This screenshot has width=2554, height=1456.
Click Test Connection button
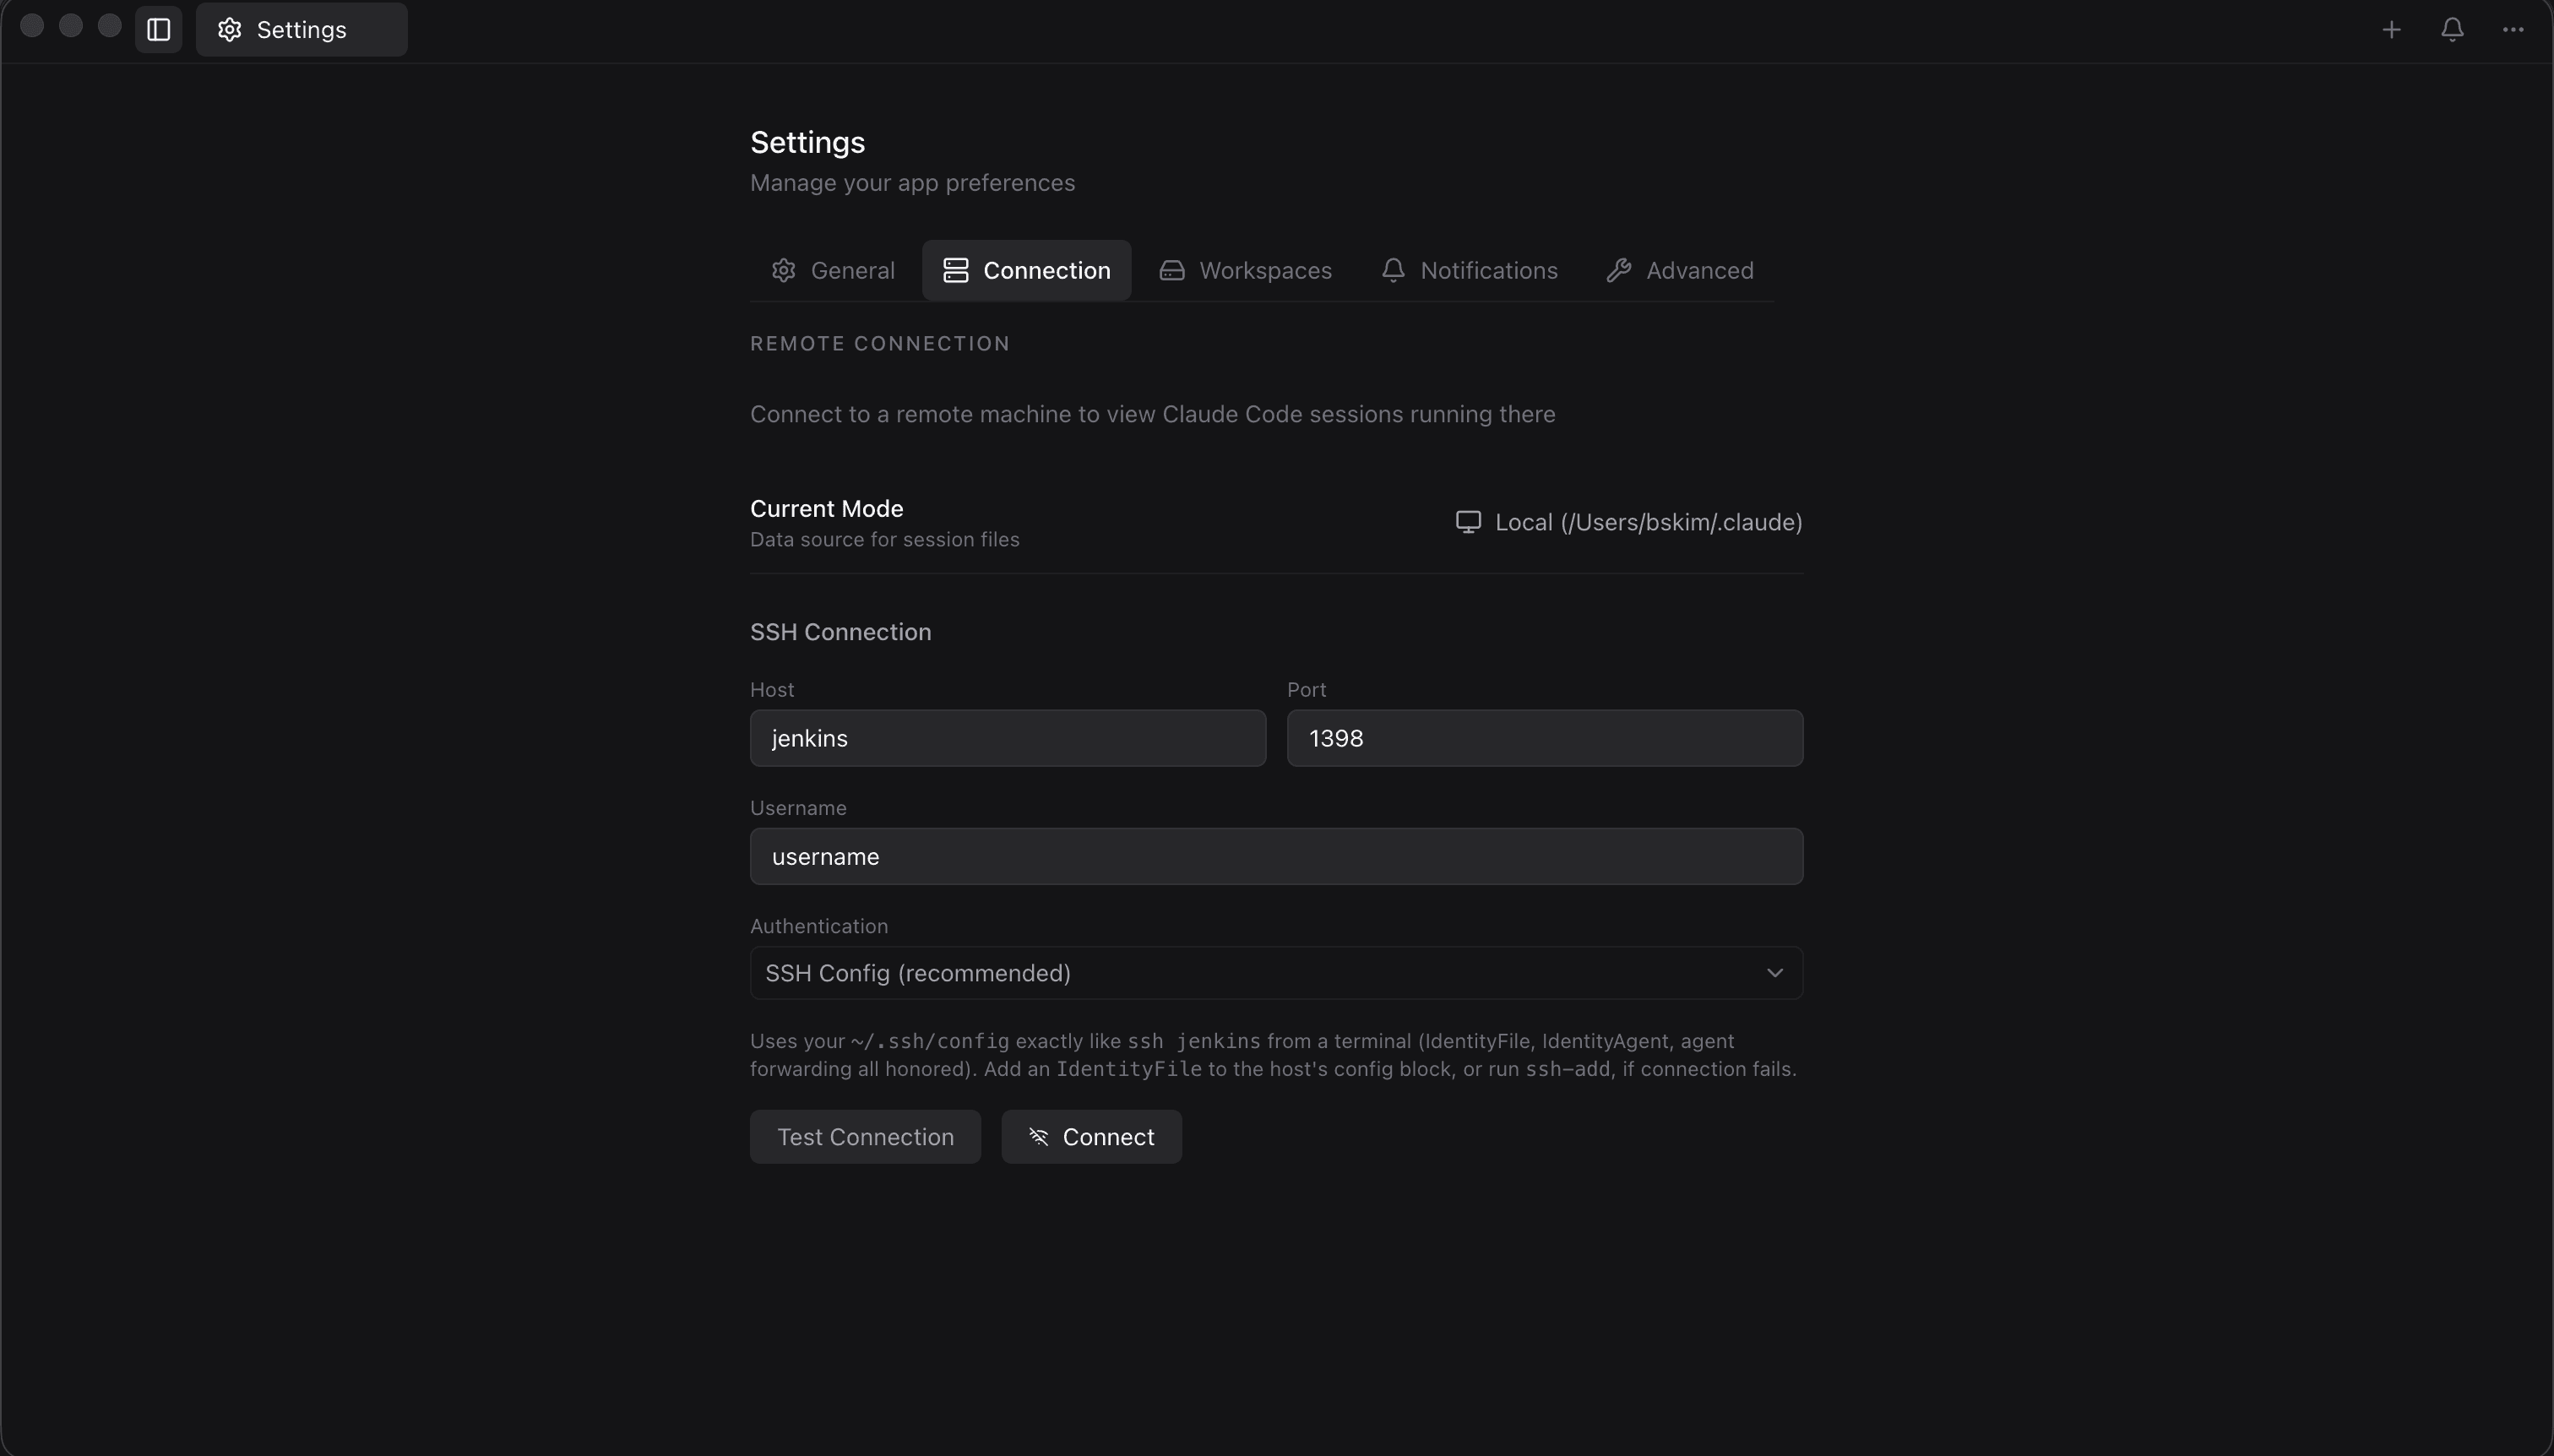pyautogui.click(x=865, y=1137)
